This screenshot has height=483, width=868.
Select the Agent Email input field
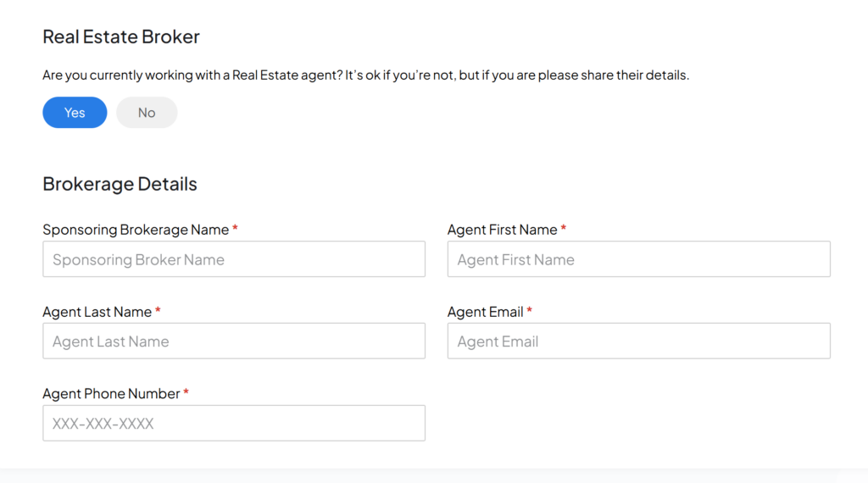click(639, 341)
